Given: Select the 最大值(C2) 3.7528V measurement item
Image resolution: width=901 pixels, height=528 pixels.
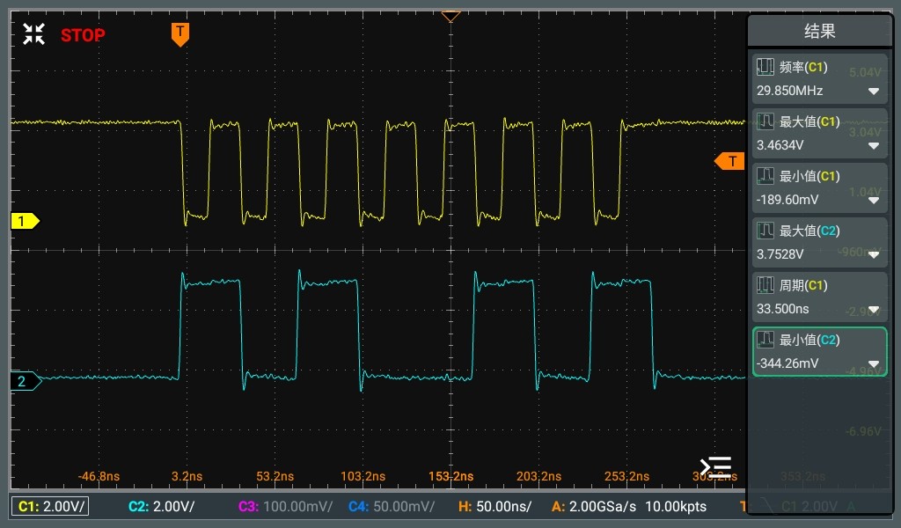Looking at the screenshot, I should pyautogui.click(x=818, y=242).
